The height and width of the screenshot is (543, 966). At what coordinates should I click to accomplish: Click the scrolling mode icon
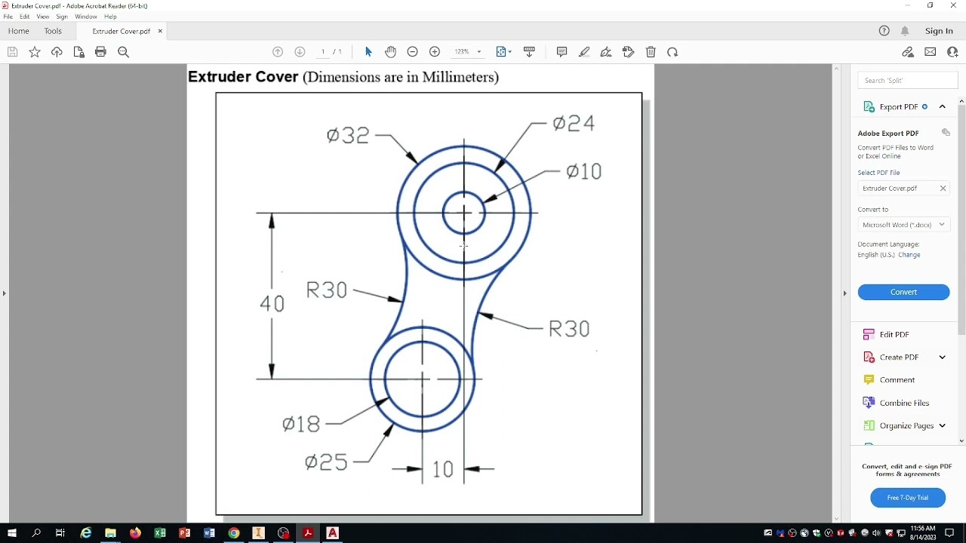[529, 52]
